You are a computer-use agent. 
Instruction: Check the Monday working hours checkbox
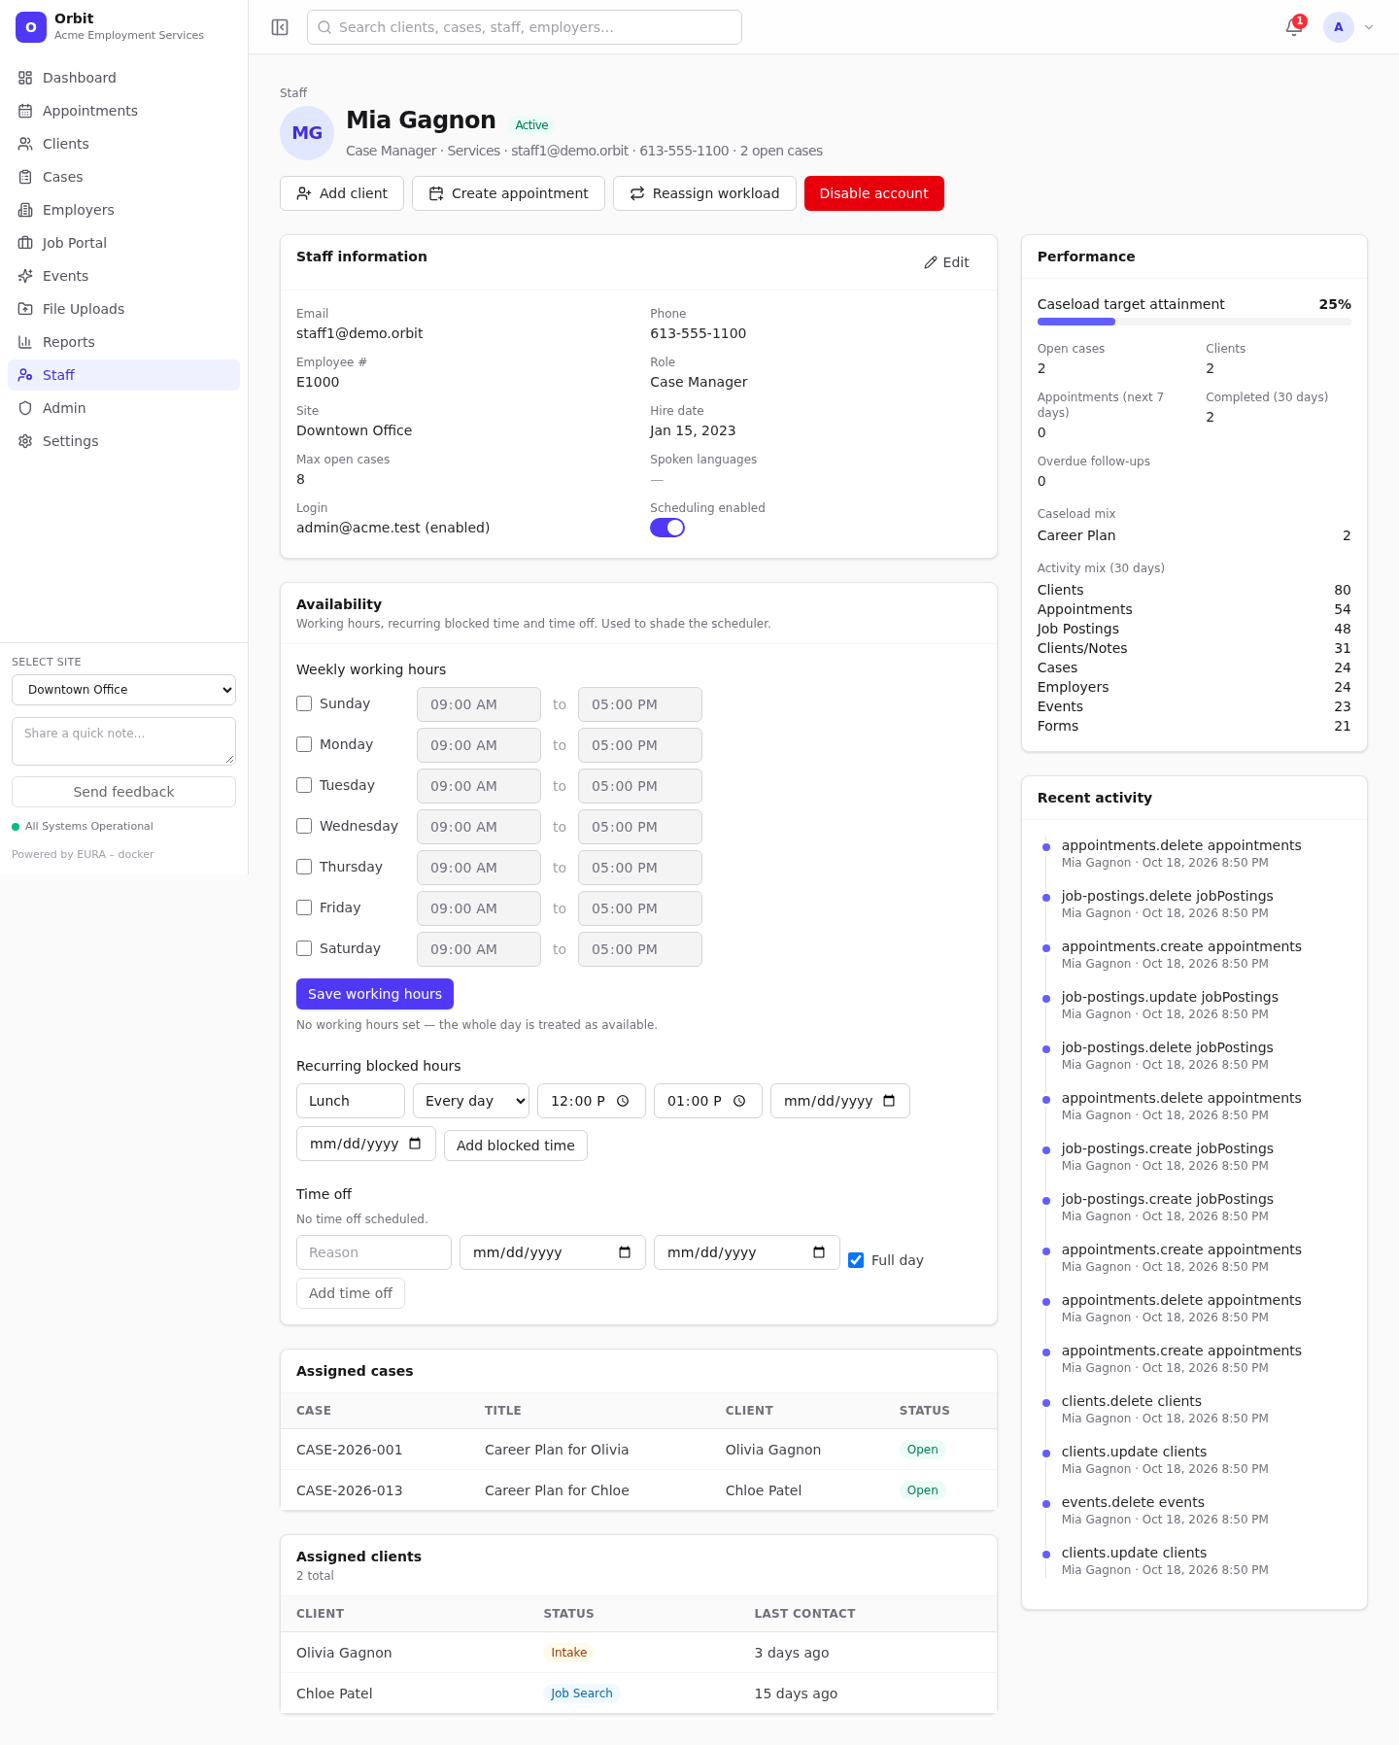(304, 744)
